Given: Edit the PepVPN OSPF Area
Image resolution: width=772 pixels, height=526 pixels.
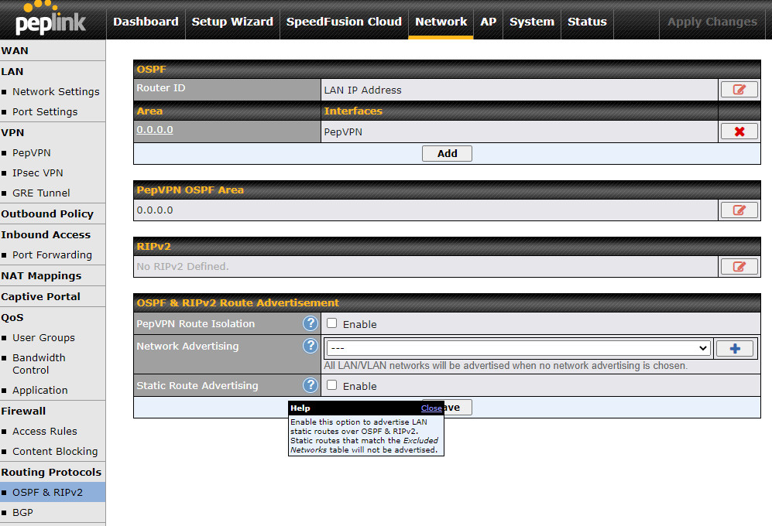Looking at the screenshot, I should coord(739,210).
